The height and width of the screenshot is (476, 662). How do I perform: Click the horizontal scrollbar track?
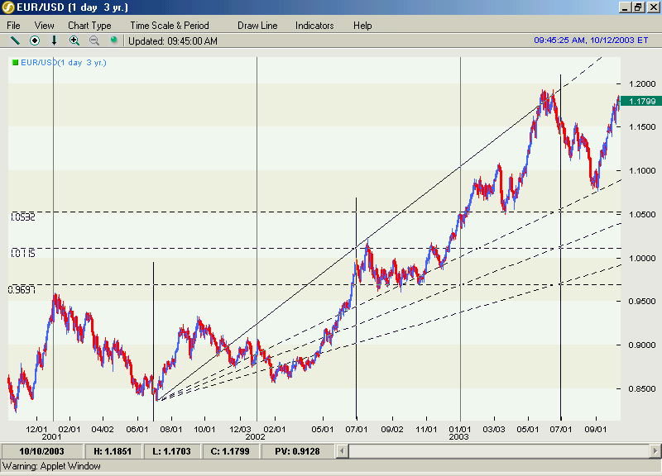(x=499, y=451)
